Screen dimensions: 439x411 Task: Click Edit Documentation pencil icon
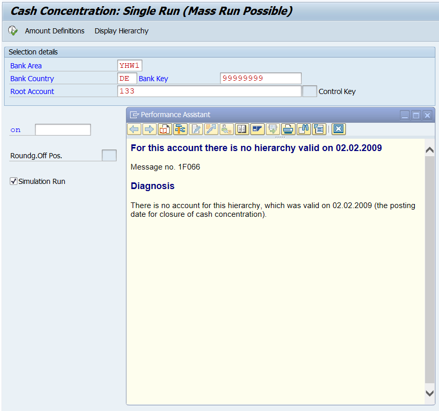tap(196, 129)
